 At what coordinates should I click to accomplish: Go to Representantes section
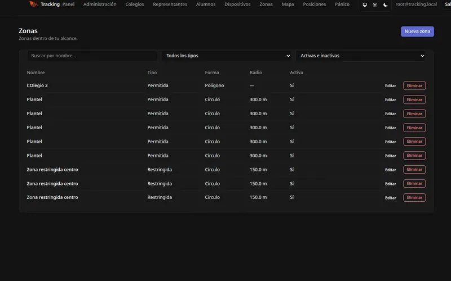click(170, 4)
